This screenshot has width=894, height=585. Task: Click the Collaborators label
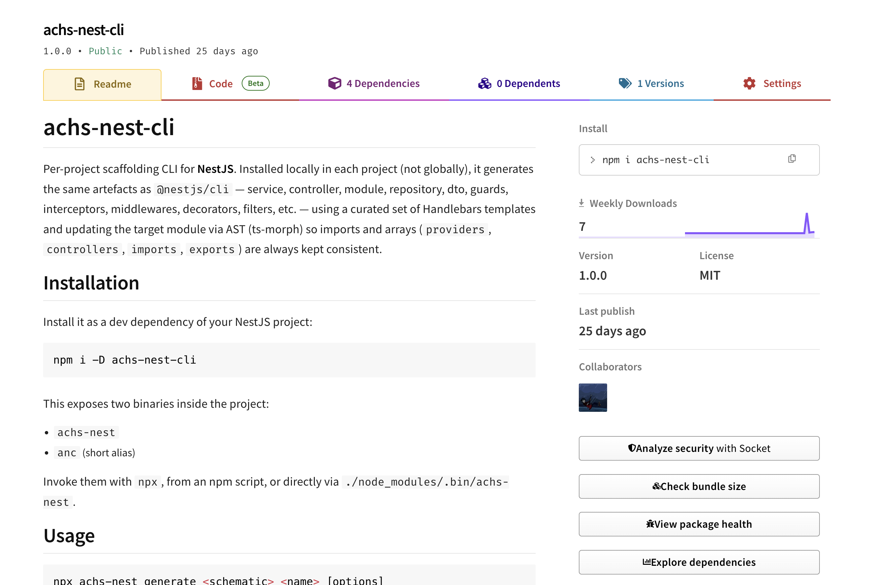tap(610, 367)
